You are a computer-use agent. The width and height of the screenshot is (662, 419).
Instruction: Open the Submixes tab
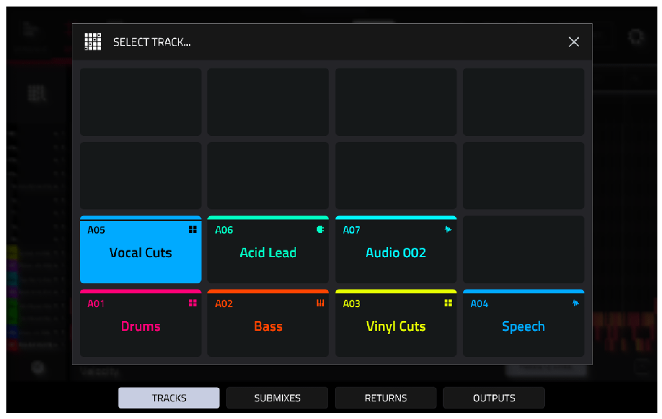277,398
